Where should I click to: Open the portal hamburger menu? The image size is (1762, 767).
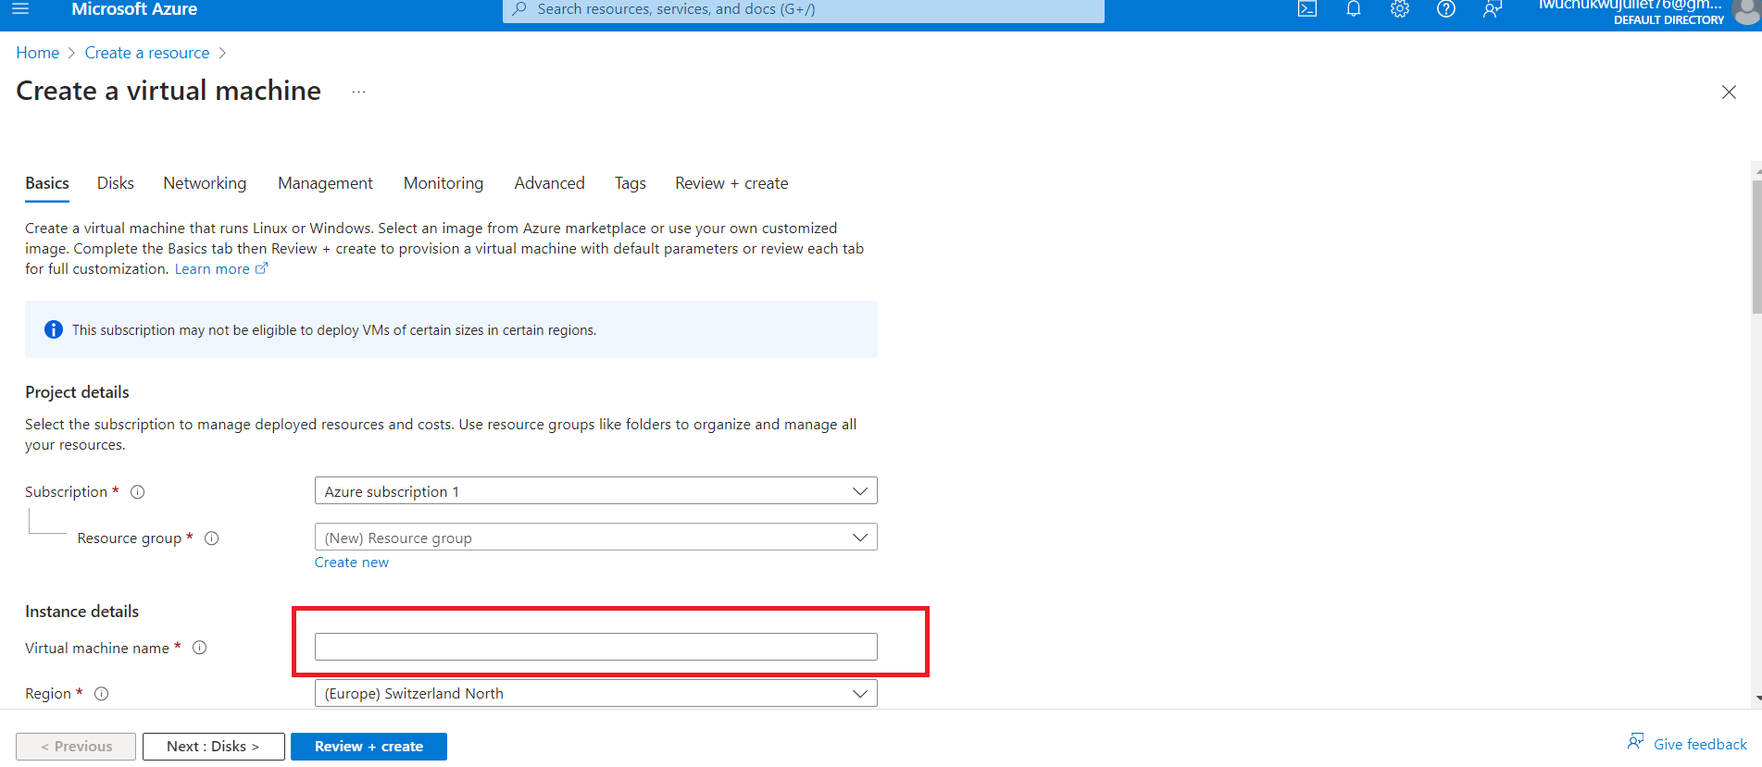pyautogui.click(x=20, y=8)
